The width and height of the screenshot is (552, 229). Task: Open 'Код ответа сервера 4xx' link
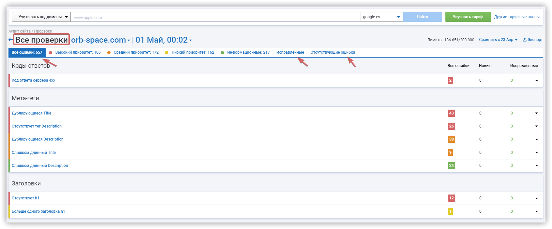click(34, 80)
